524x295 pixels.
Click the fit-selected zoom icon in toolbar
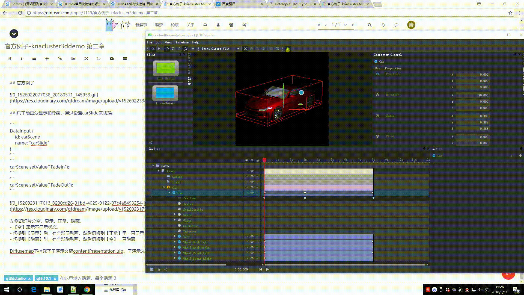[x=246, y=49]
